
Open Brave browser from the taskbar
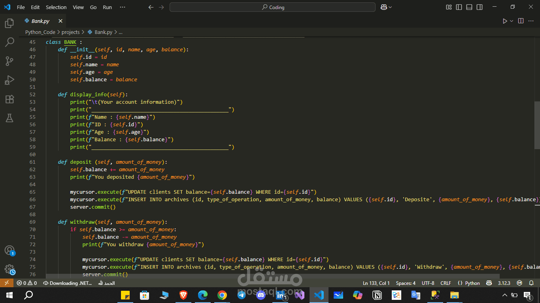(183, 295)
